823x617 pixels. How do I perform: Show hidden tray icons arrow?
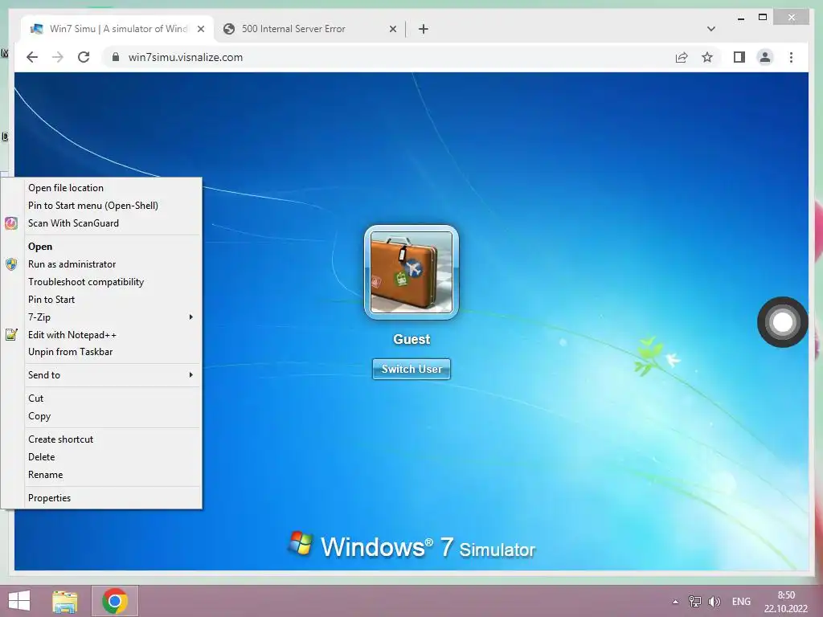[x=675, y=602]
